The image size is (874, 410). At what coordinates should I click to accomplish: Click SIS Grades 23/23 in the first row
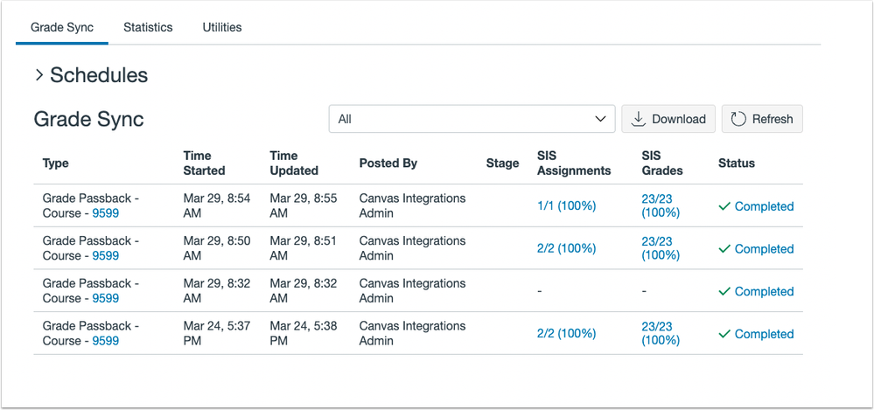pos(658,205)
